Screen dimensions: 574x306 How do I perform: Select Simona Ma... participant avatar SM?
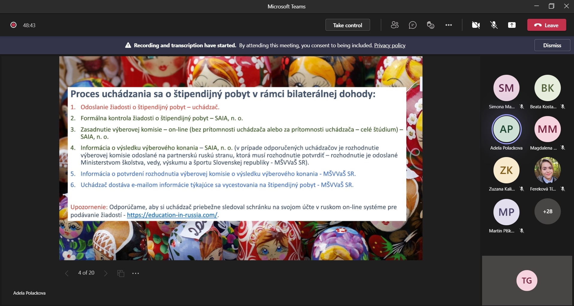pos(506,88)
